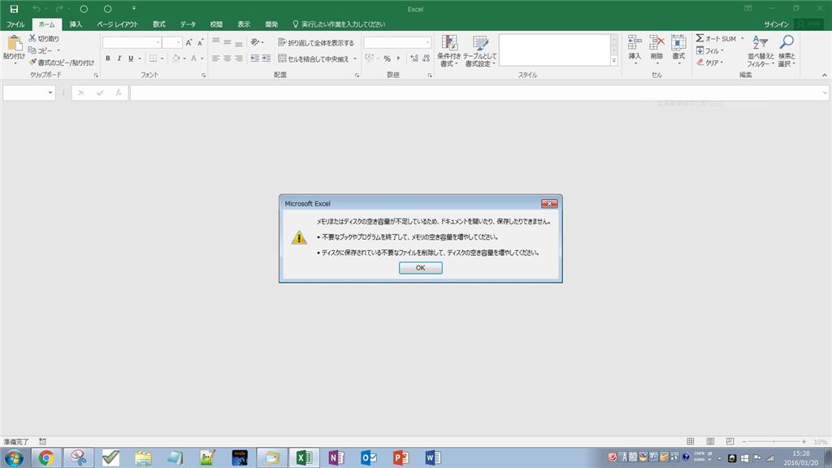Open テーブルとして書式設定 table formatting
Screen dimensions: 832x468
480,51
